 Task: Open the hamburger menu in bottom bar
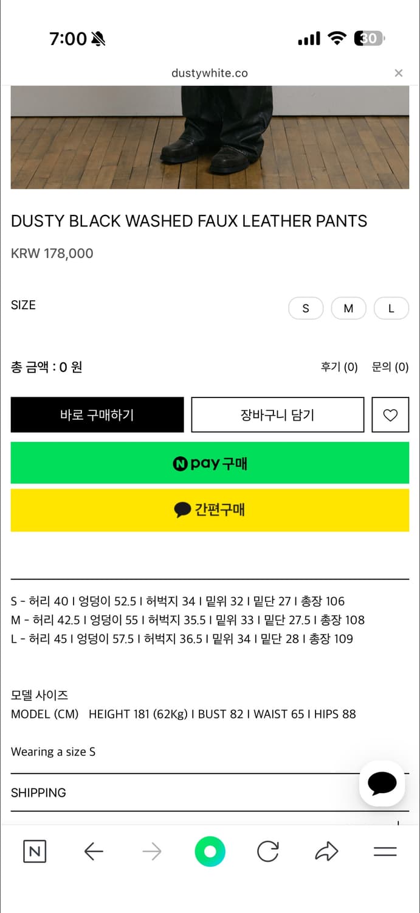point(385,852)
